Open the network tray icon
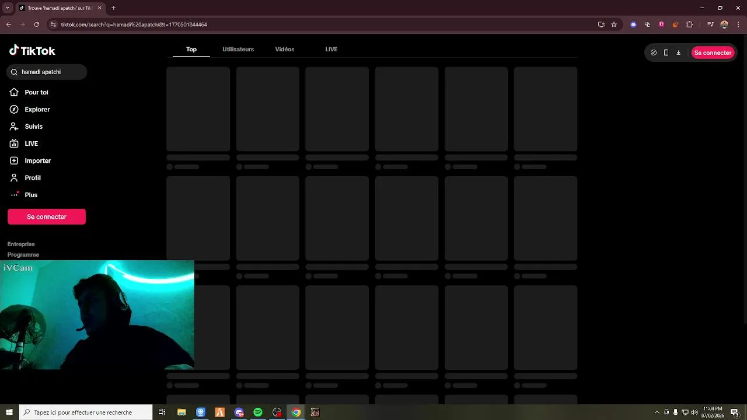The height and width of the screenshot is (420, 747). click(685, 412)
